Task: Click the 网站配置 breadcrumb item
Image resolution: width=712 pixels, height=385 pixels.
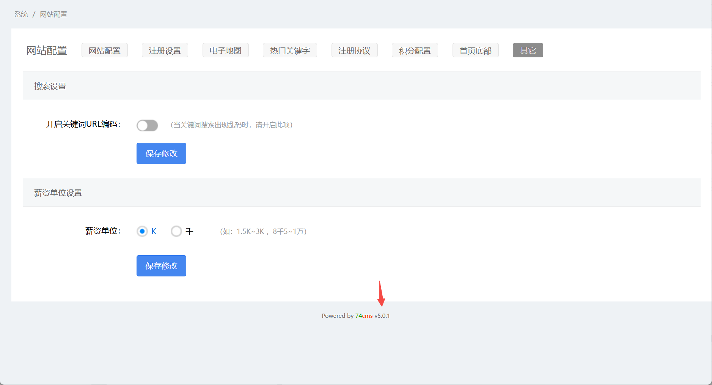Action: tap(53, 14)
